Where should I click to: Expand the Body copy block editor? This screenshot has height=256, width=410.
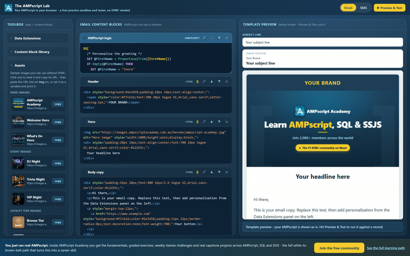(x=204, y=172)
